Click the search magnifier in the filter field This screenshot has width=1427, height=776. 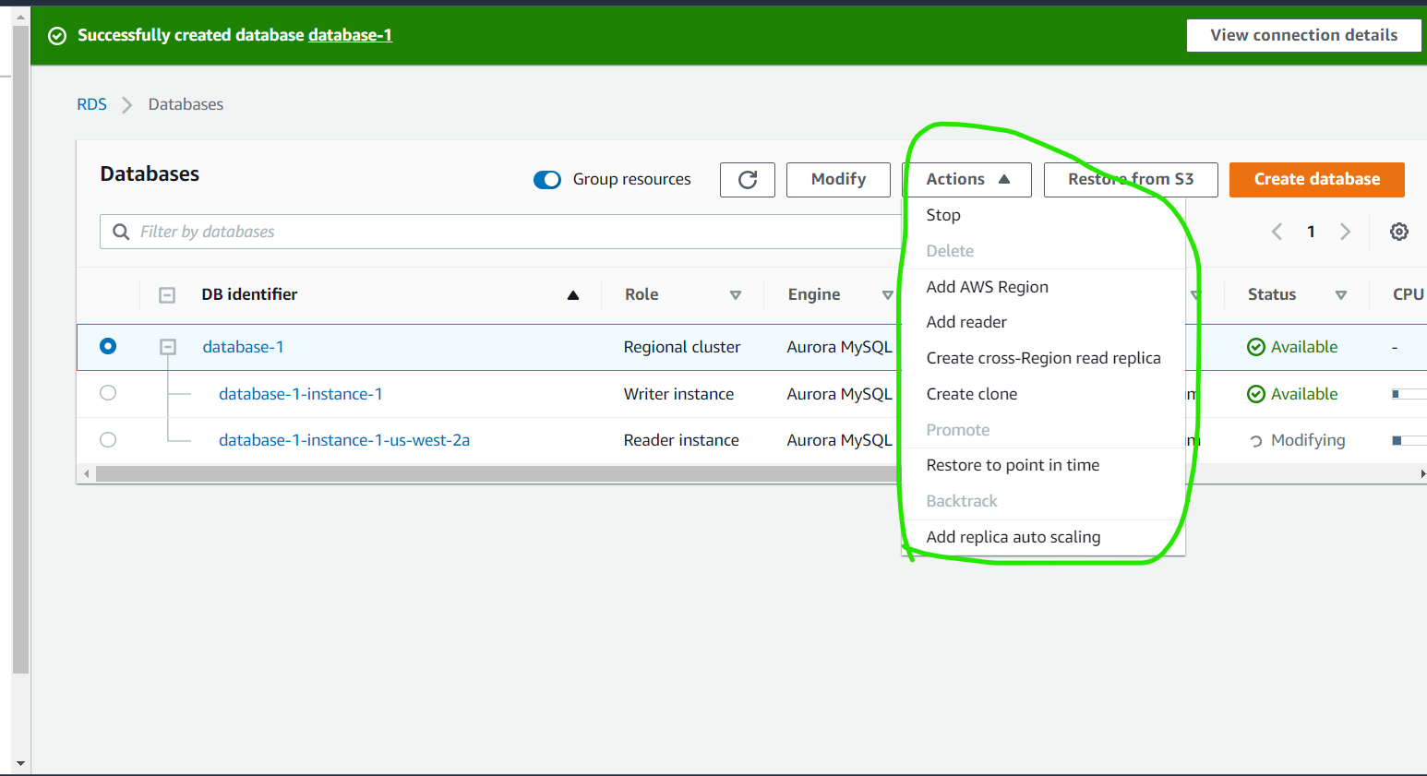[121, 231]
